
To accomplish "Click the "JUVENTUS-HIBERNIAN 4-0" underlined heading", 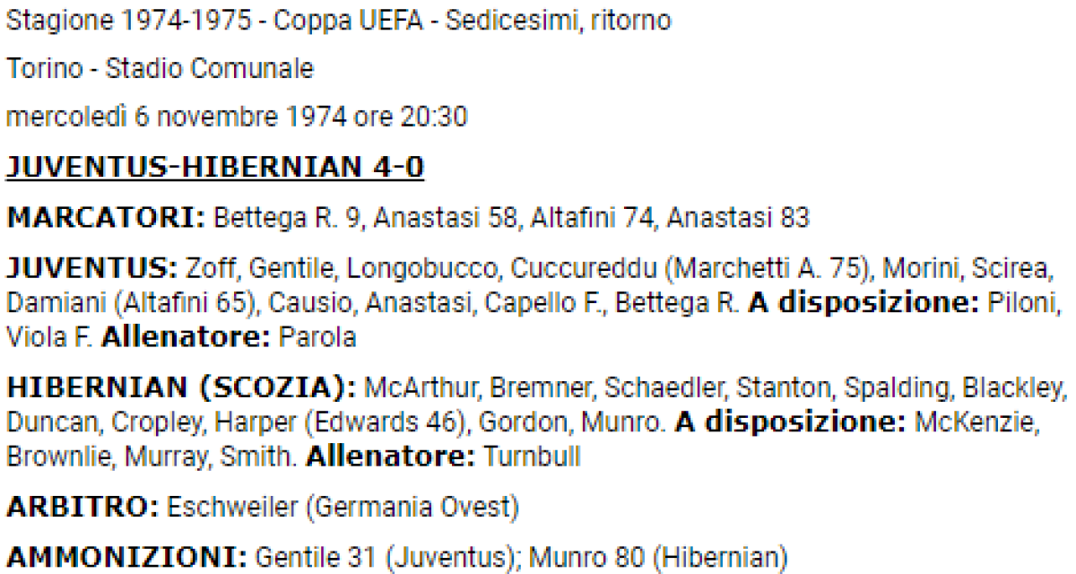I will pos(215,167).
